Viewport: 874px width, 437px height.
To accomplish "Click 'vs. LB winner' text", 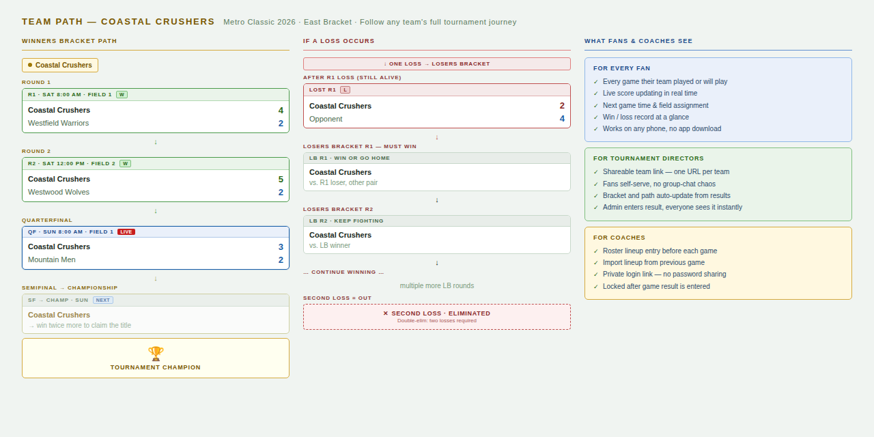I will point(330,246).
